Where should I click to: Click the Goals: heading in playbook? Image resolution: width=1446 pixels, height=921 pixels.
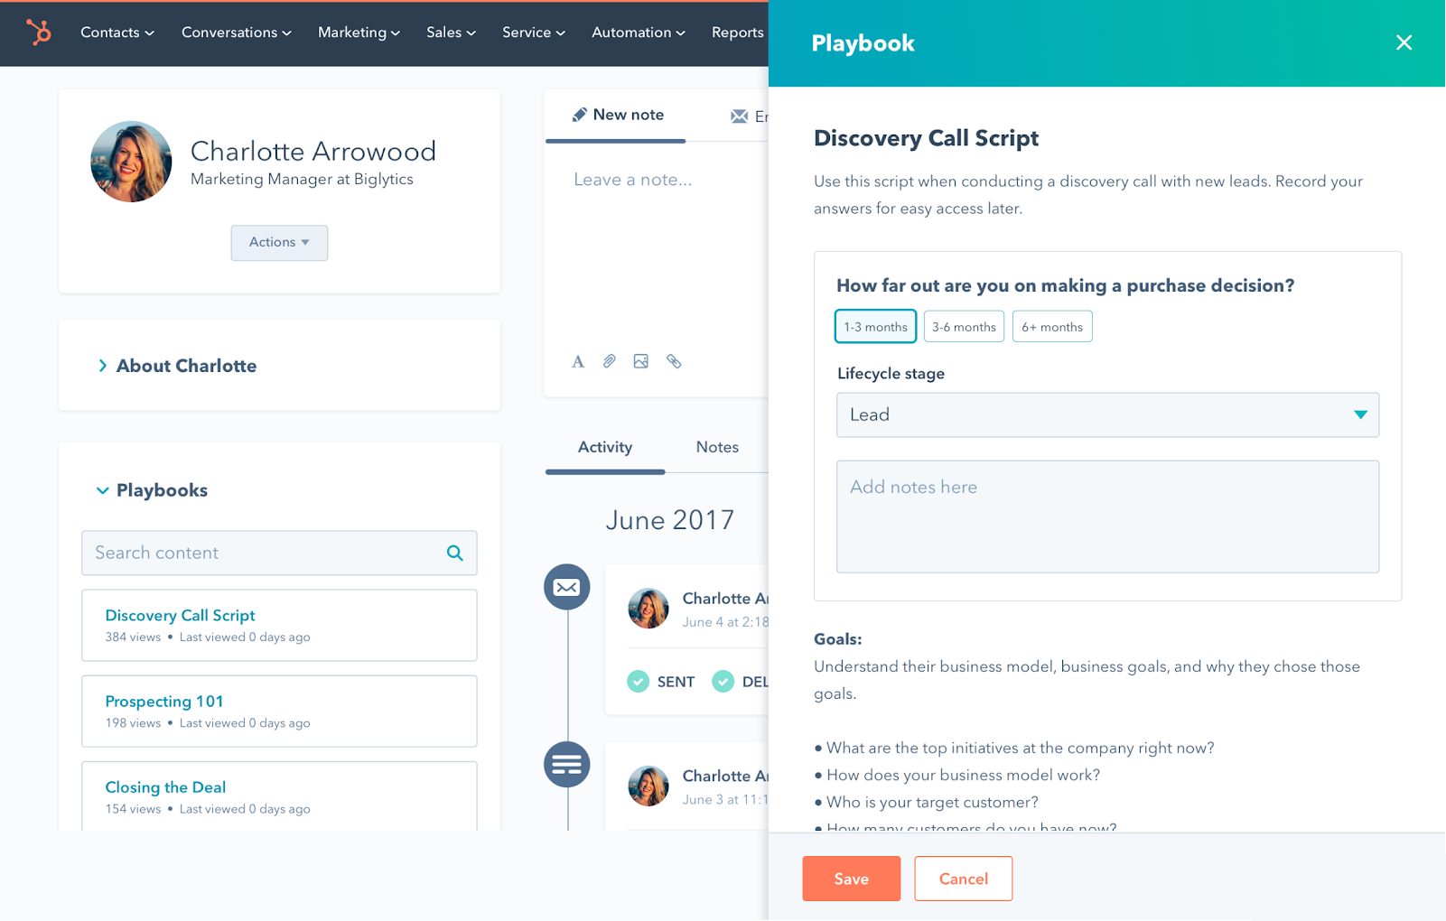(838, 639)
